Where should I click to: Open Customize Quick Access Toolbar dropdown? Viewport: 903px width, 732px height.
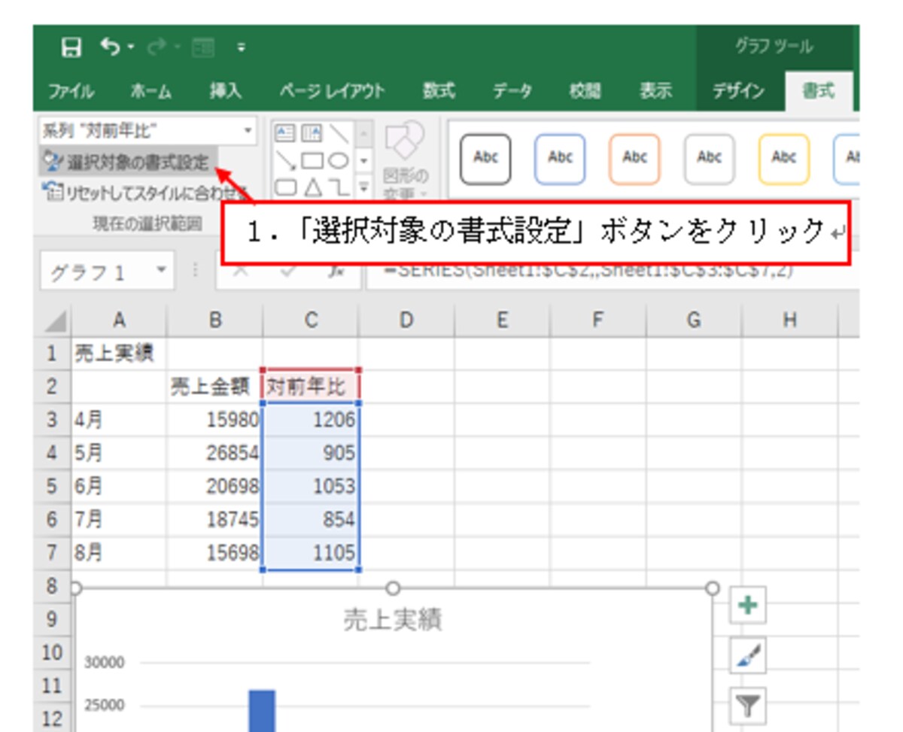point(241,49)
